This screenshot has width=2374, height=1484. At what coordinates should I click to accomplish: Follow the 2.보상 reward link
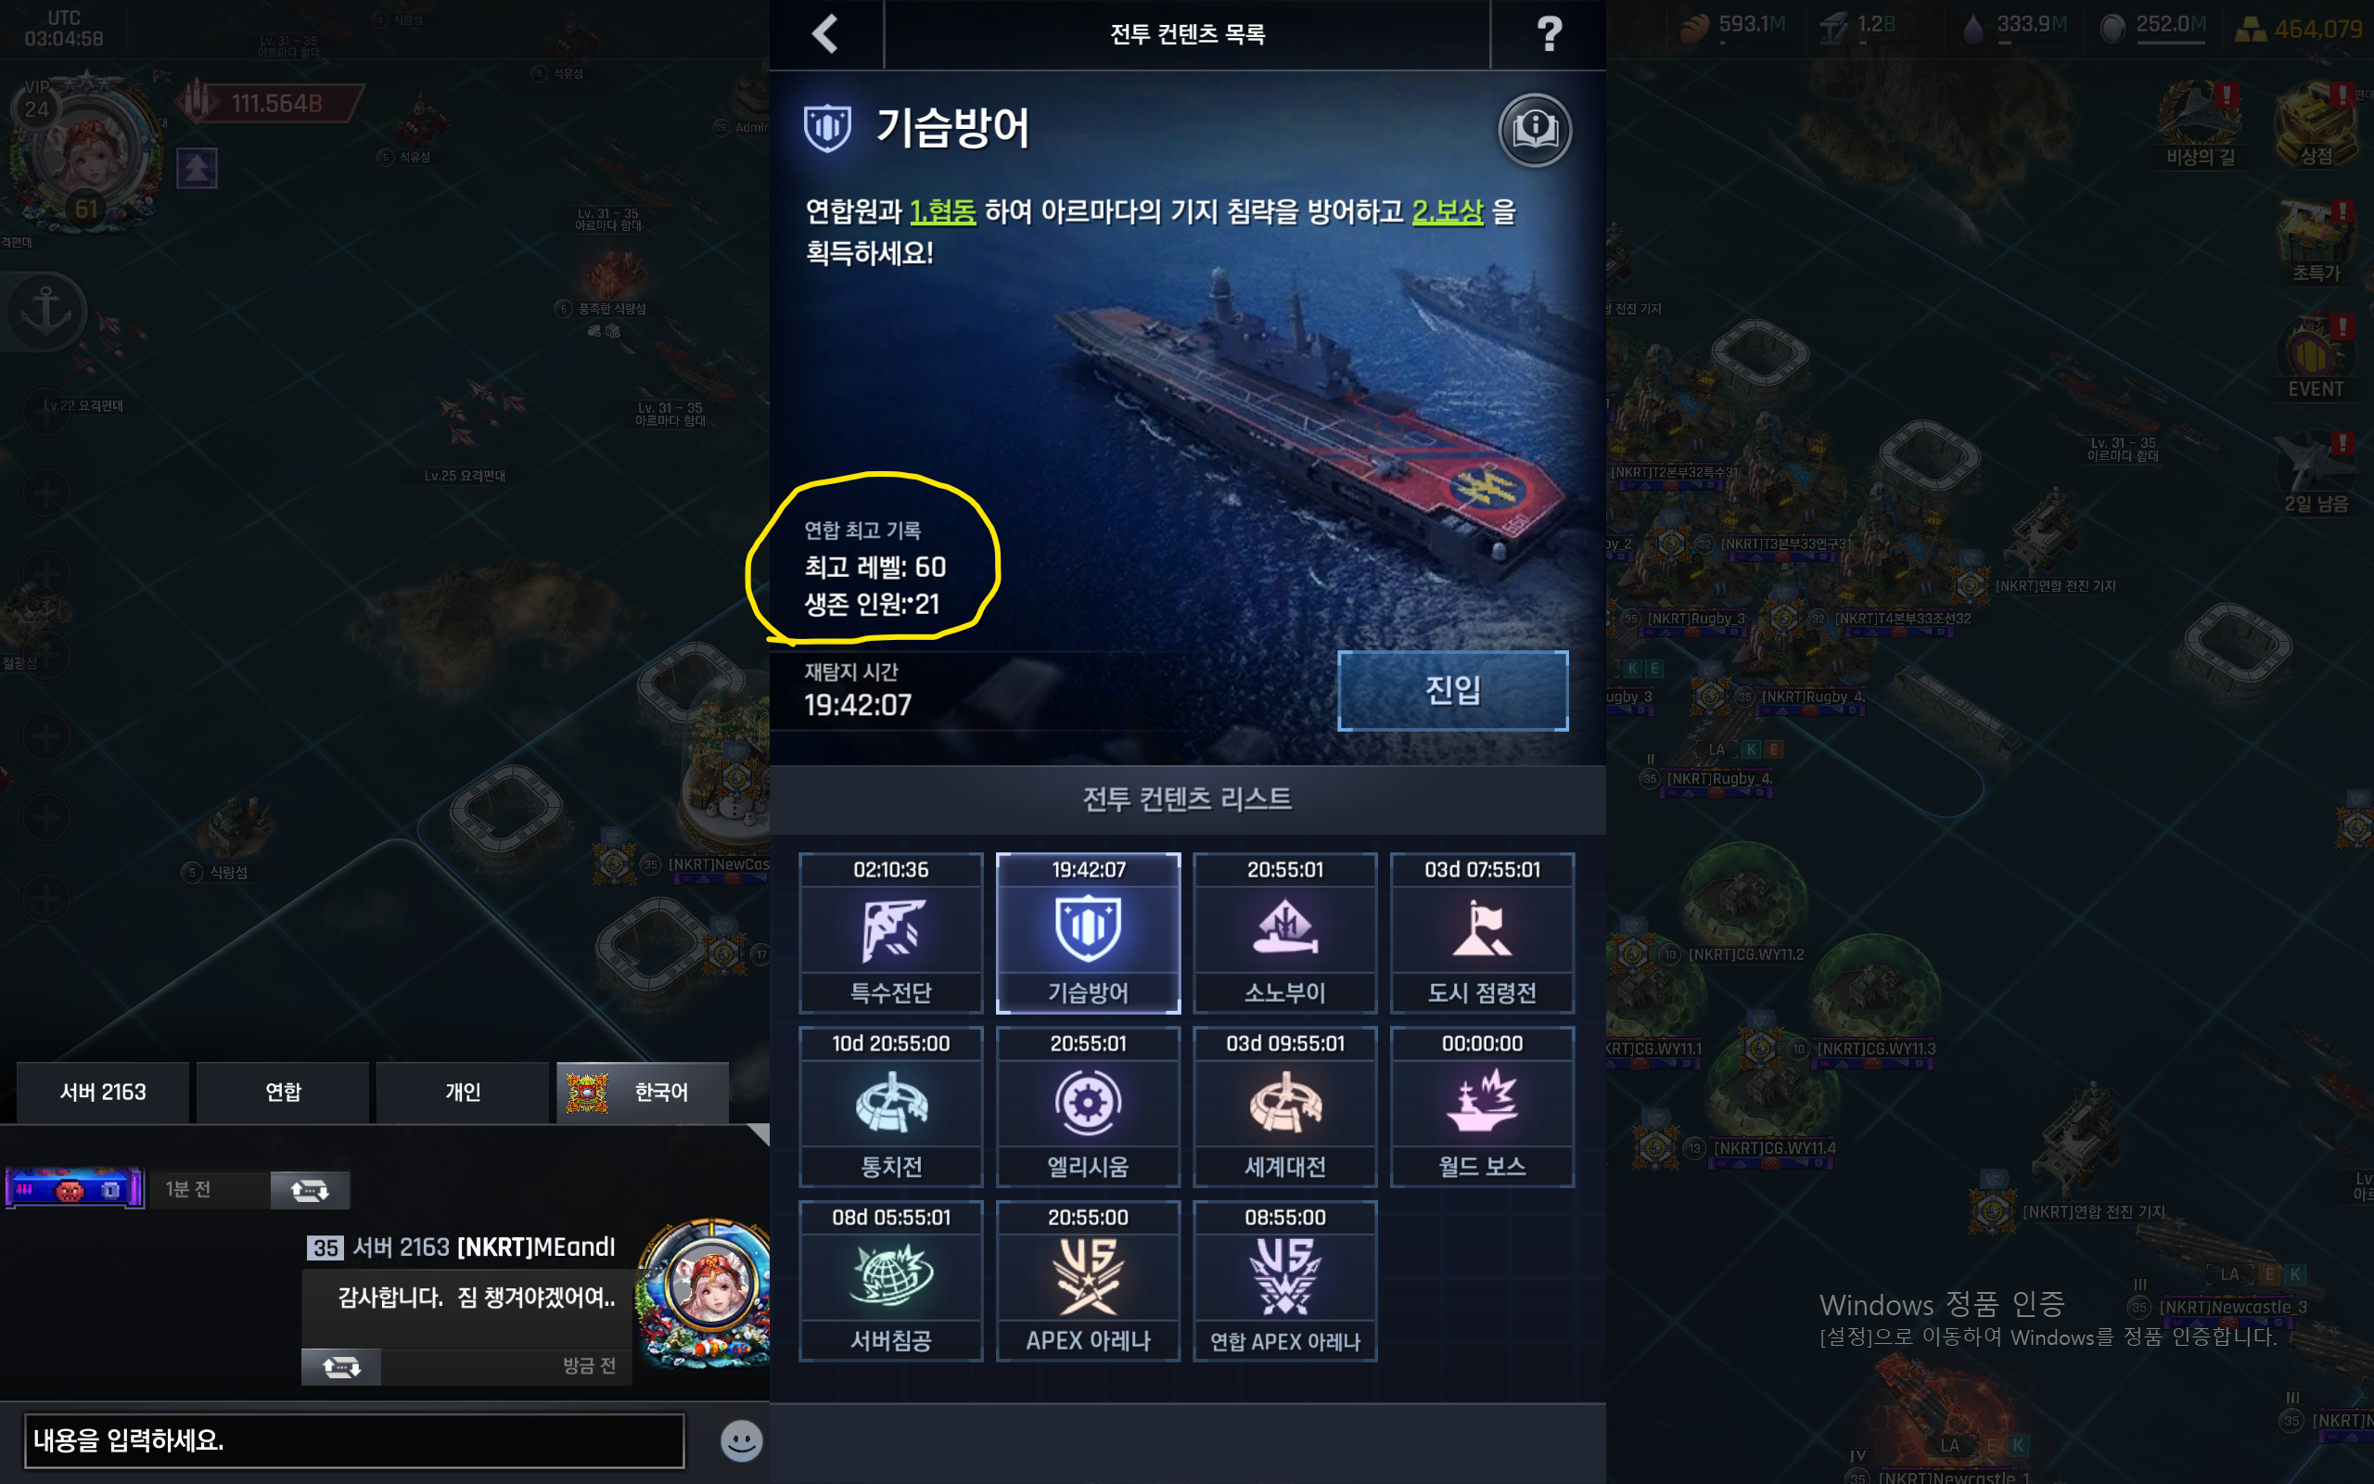[x=1447, y=211]
